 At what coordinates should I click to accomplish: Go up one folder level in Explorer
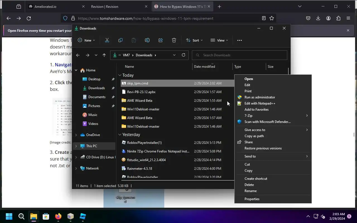click(x=104, y=55)
